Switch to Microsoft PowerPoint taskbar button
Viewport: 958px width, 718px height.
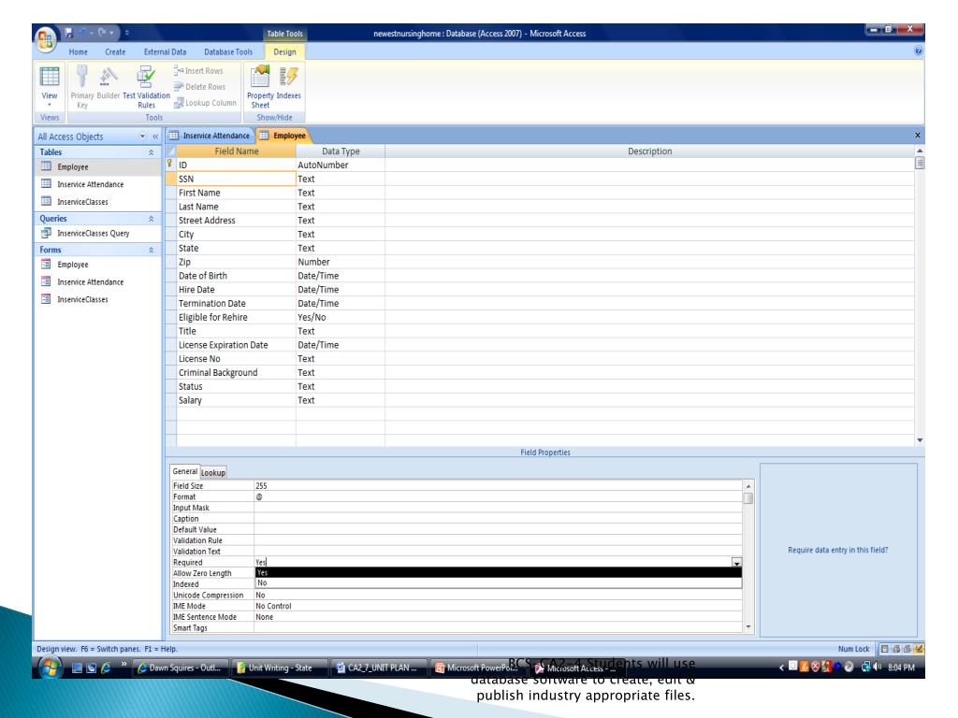point(477,668)
